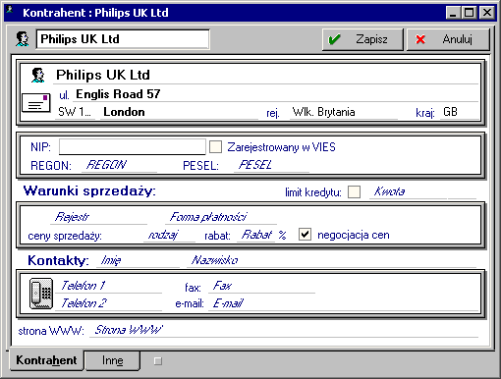This screenshot has width=501, height=379.
Task: Click the green checkmark on Zapisz
Action: coord(334,39)
